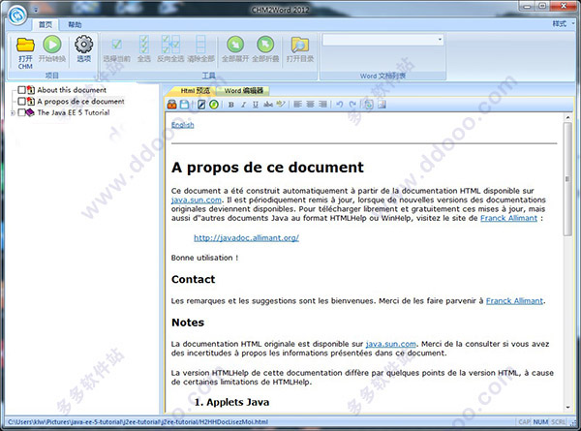Toggle italic formatting
Screen dimensions: 581x431
click(x=243, y=105)
